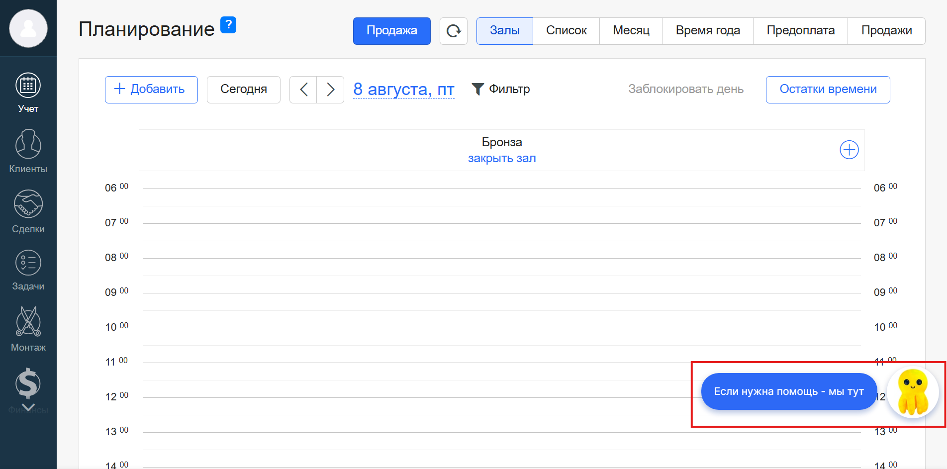
Task: Go to previous day arrow
Action: pyautogui.click(x=303, y=90)
